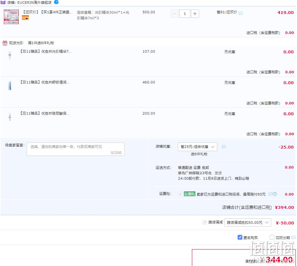
Task: Click the quantity input field showing 1
Action: point(185,14)
